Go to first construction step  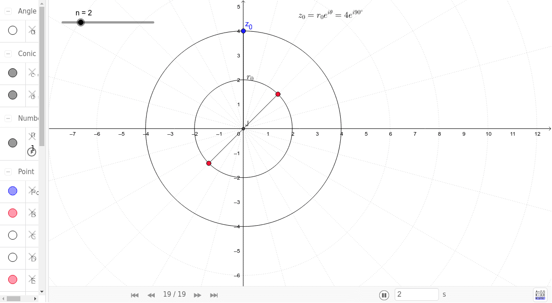click(x=134, y=295)
